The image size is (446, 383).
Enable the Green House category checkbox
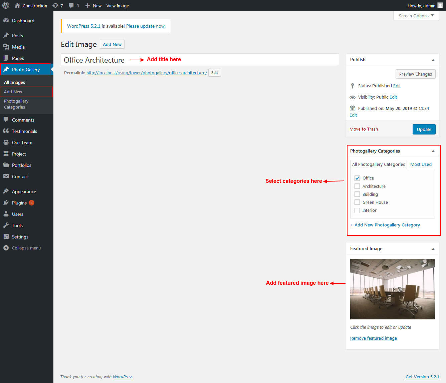357,202
